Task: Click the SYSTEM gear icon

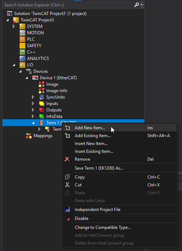Action: coord(22,26)
